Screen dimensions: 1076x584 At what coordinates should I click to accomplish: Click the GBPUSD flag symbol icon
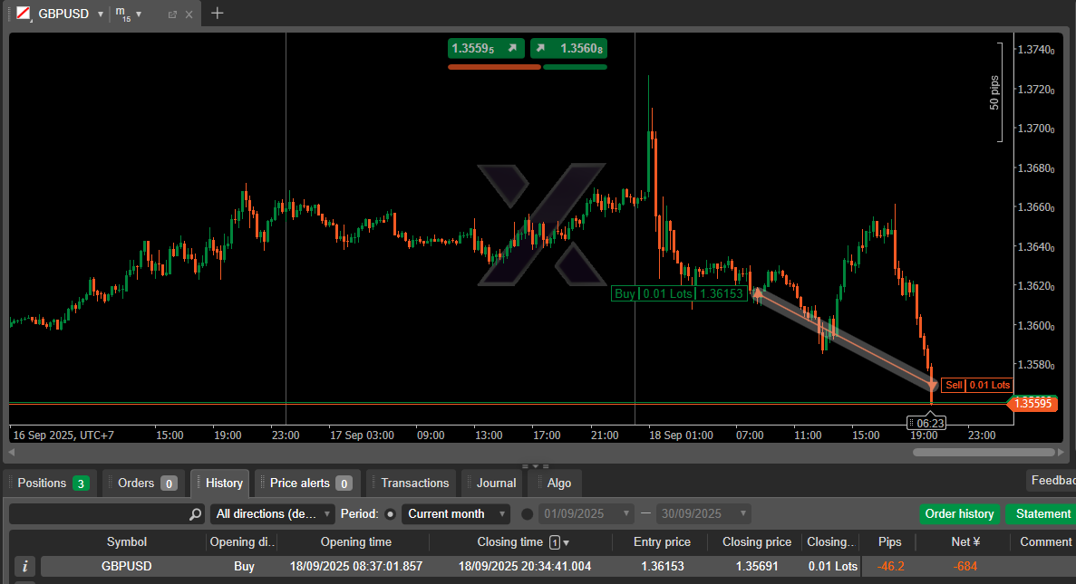click(x=22, y=14)
